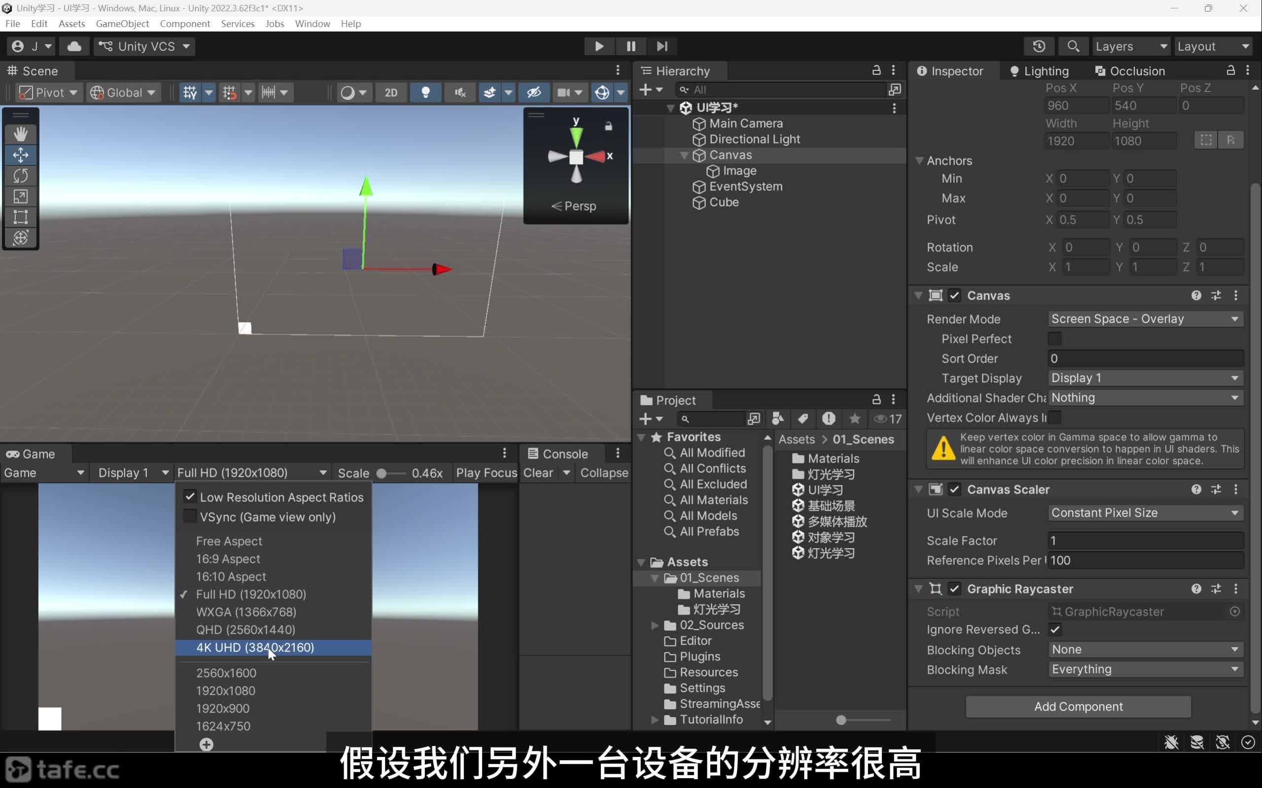Toggle RectTransform blueprint mode button

1206,140
